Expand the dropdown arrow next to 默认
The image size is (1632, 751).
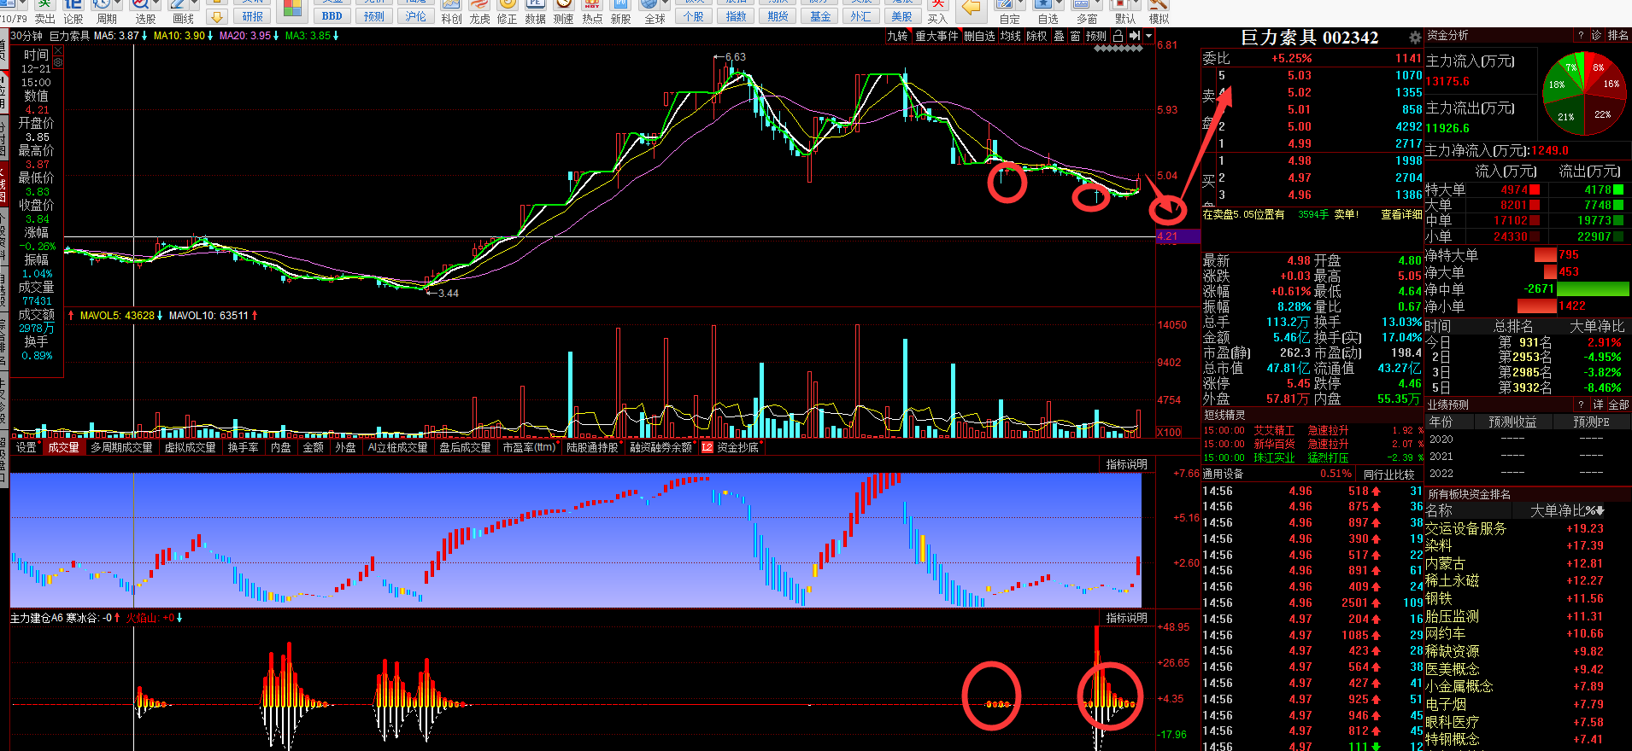[1136, 5]
